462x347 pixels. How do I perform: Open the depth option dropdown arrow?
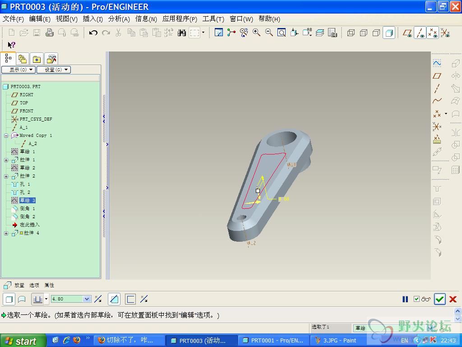click(x=46, y=299)
